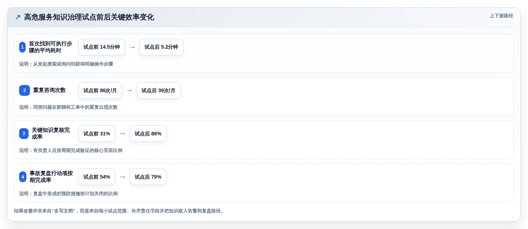Image resolution: width=528 pixels, height=229 pixels.
Task: Click the 关键知识复核完成率 label
Action: (51, 134)
